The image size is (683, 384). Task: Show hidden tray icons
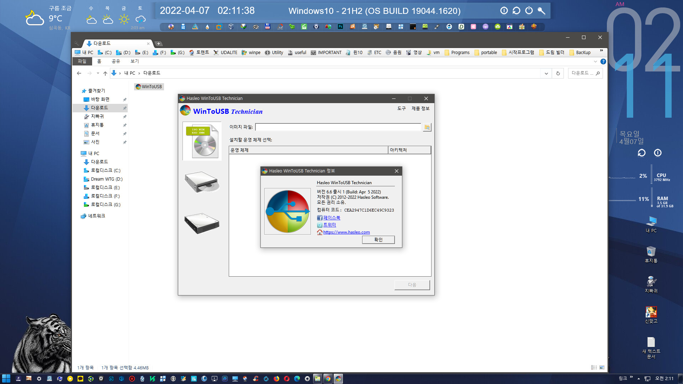pyautogui.click(x=639, y=379)
